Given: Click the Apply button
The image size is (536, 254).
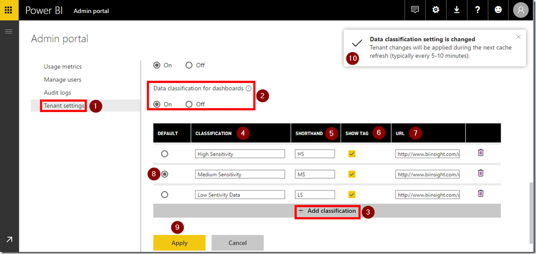Looking at the screenshot, I should (179, 243).
